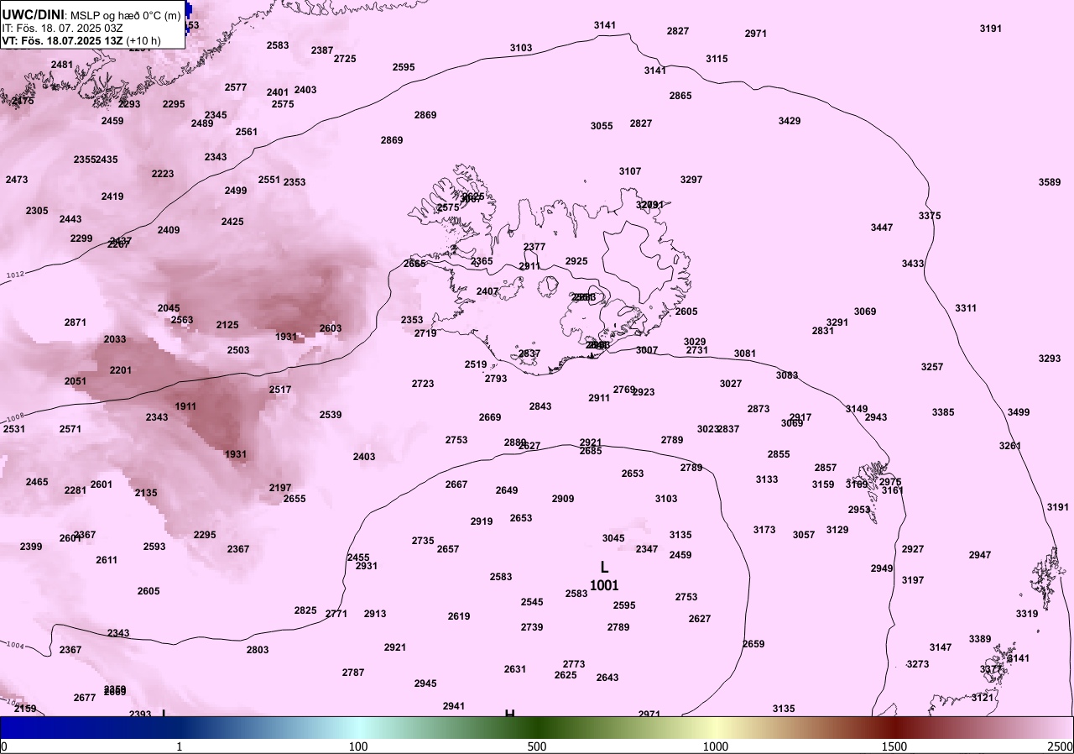The width and height of the screenshot is (1074, 754).
Task: Click the 1008 isobar label
Action: click(x=15, y=418)
